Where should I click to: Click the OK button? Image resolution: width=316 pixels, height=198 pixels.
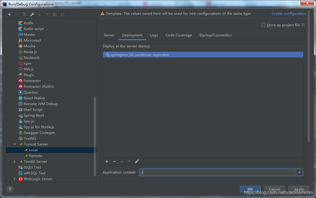coord(250,189)
